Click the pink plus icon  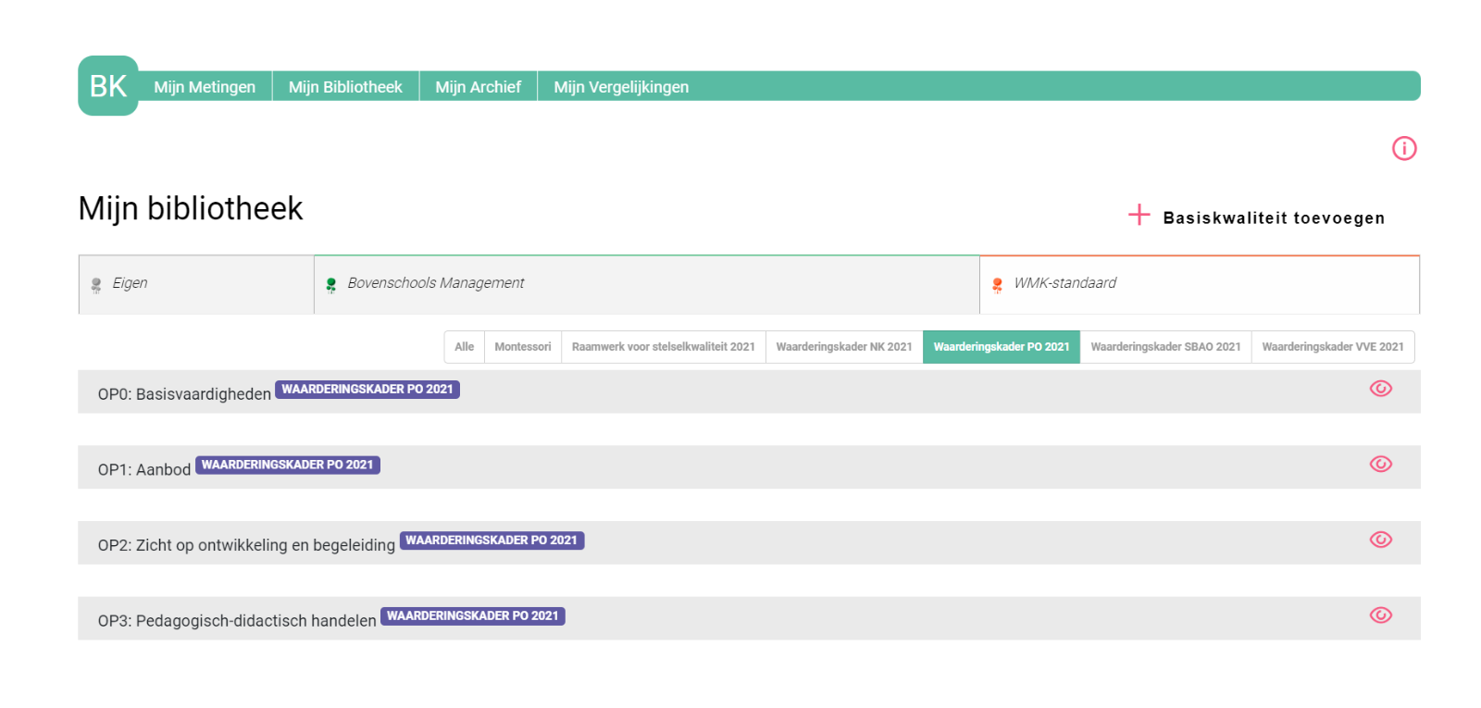[x=1139, y=215]
